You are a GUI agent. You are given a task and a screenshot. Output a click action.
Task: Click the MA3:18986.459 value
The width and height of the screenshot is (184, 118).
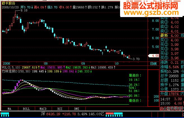coord(102,67)
